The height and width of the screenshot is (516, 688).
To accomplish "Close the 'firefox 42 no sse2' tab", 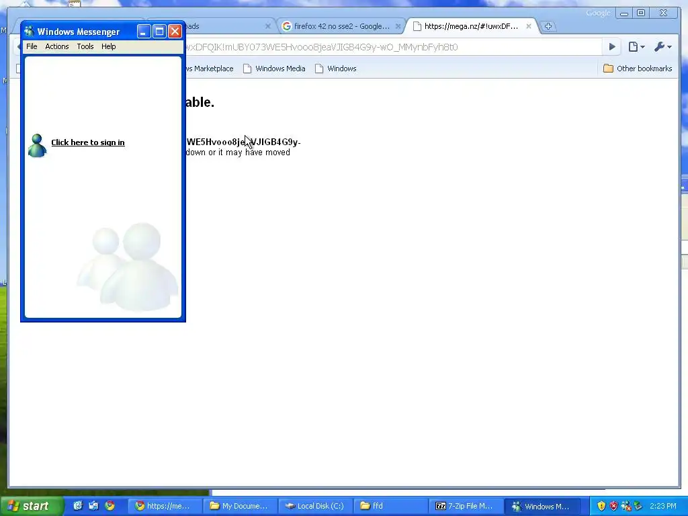I will [x=398, y=26].
